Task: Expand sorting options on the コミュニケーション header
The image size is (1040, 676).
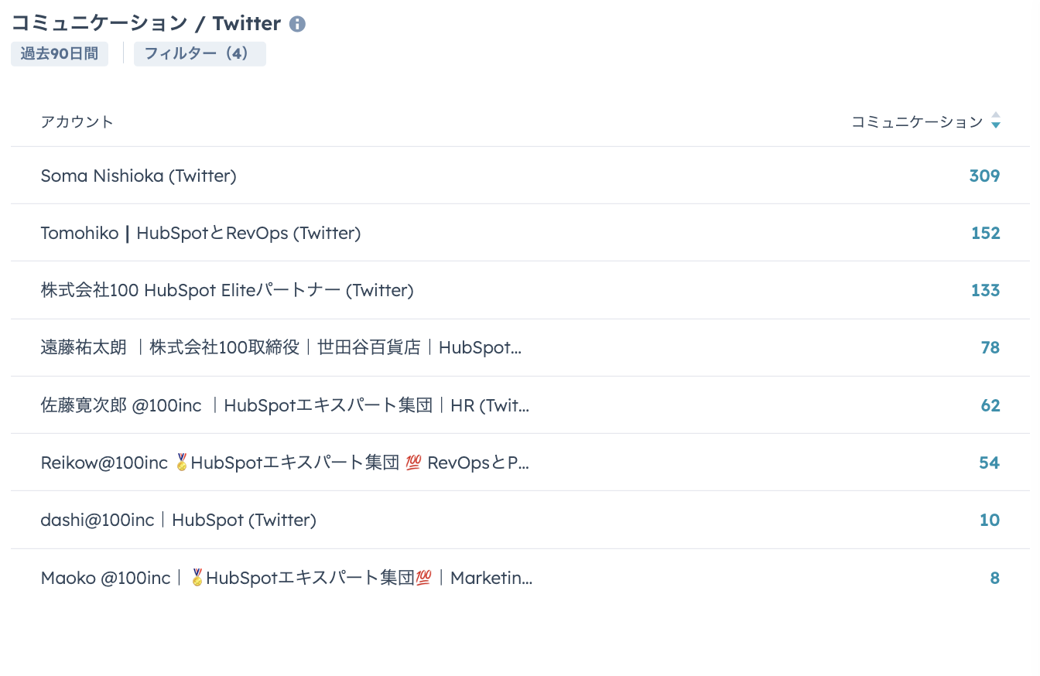Action: (x=996, y=121)
